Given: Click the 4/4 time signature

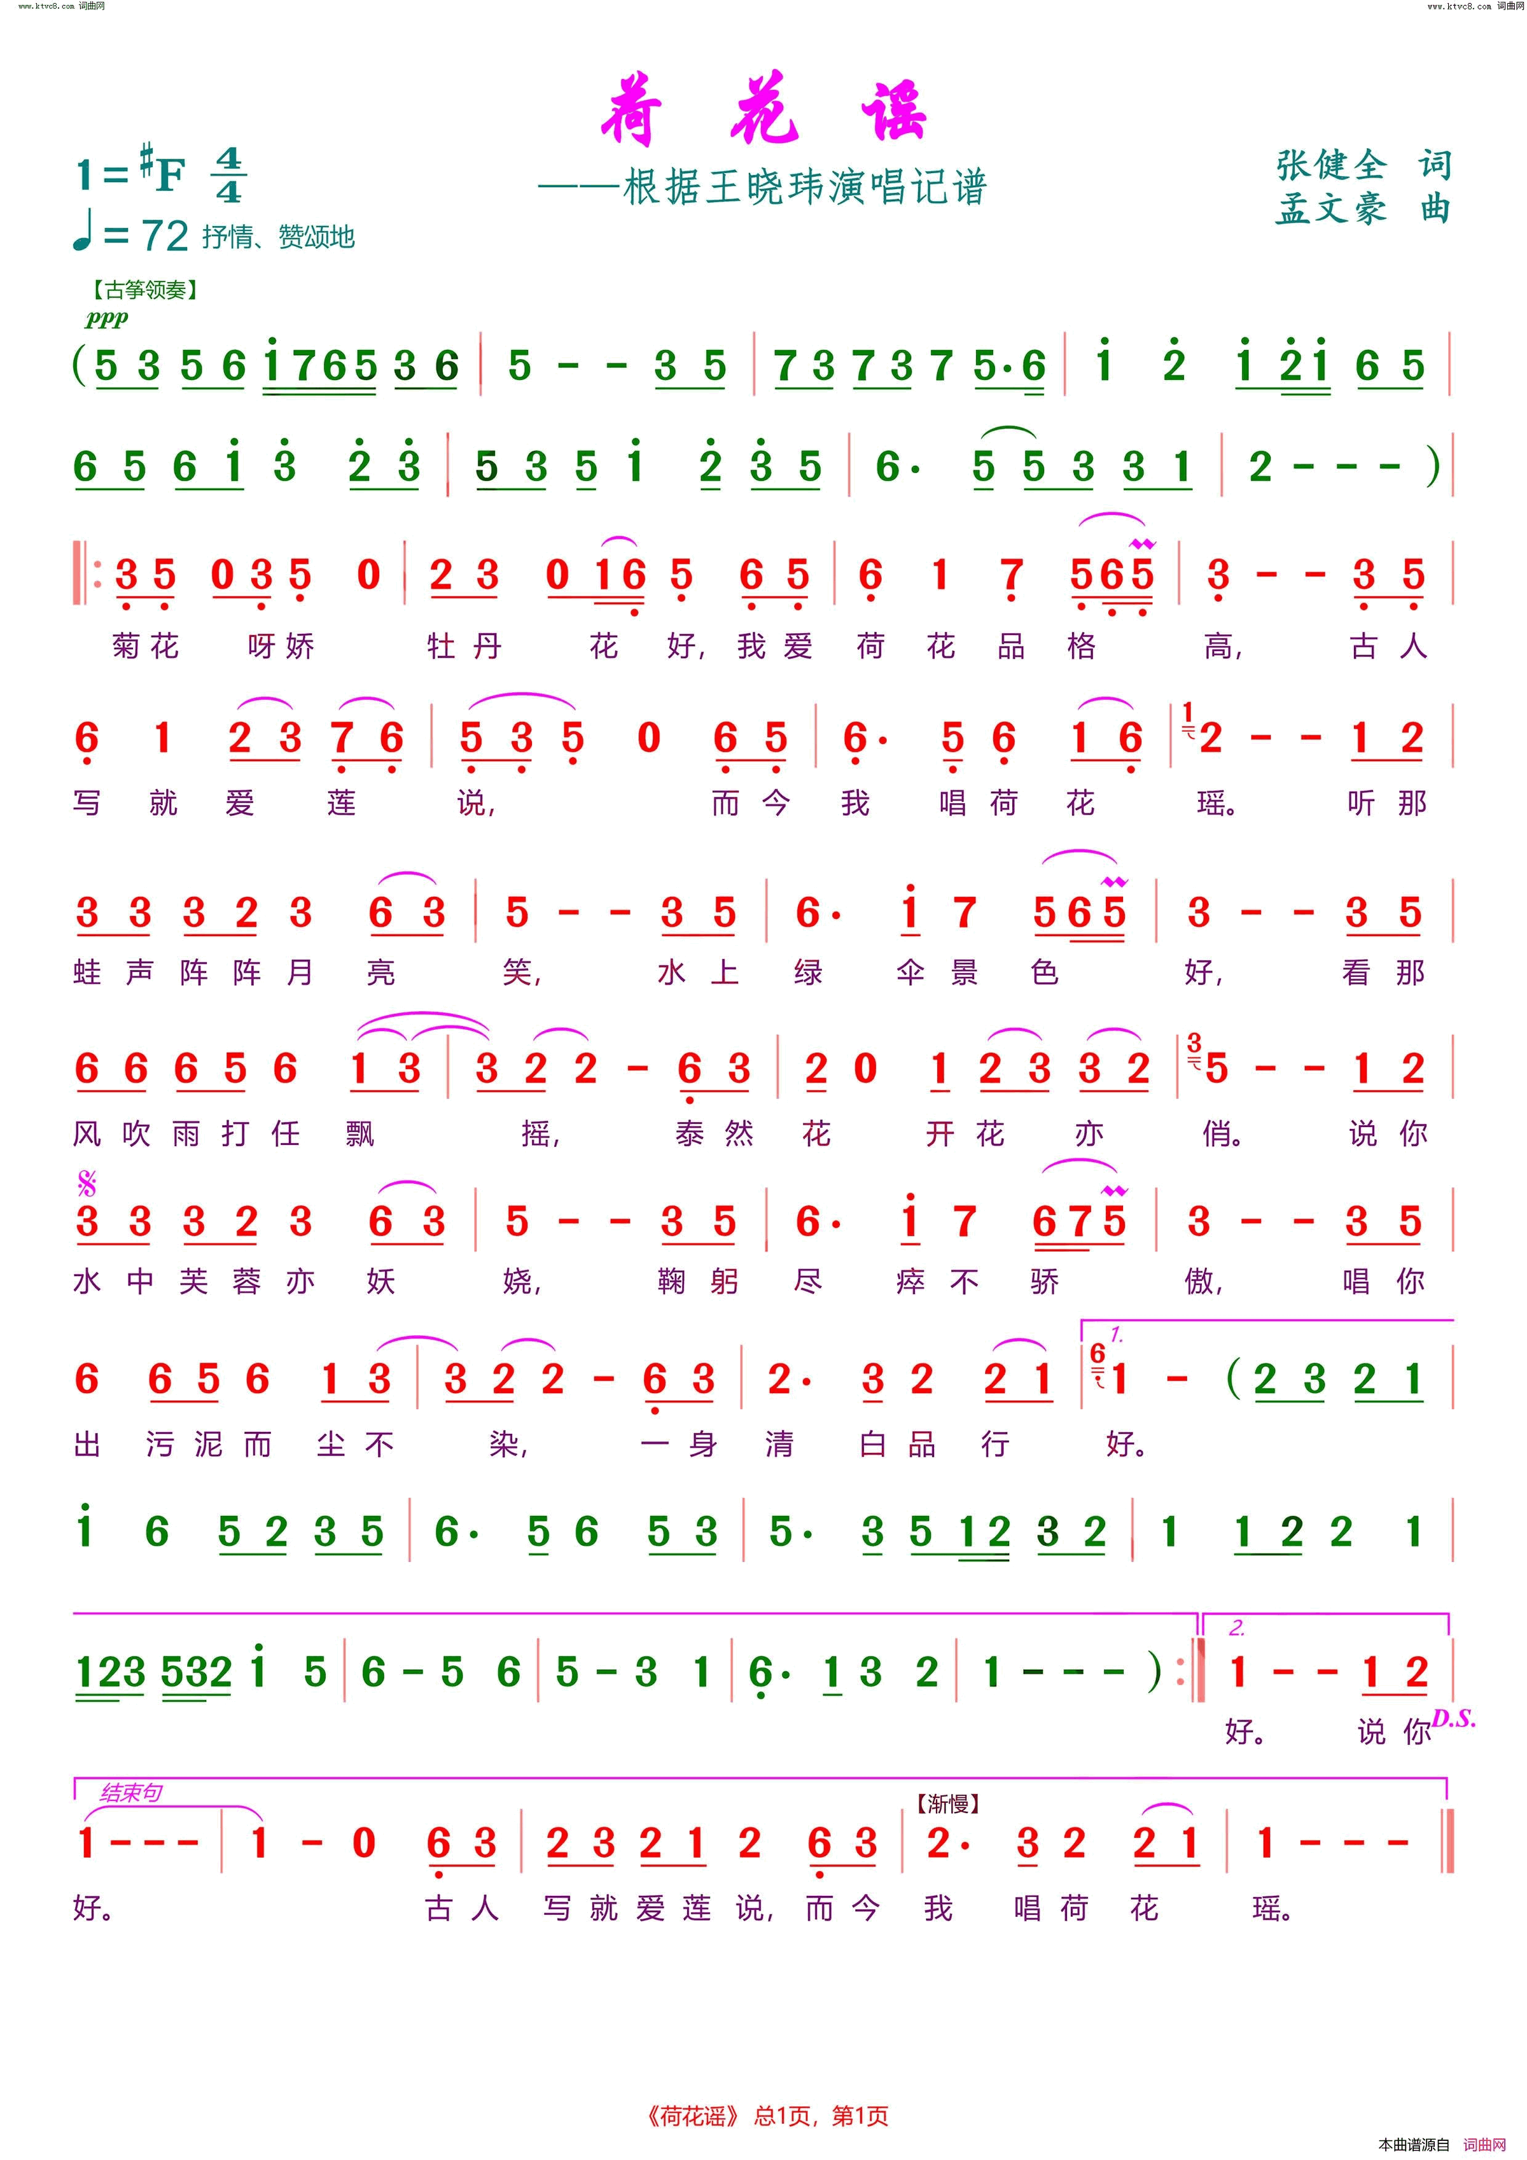Looking at the screenshot, I should pyautogui.click(x=228, y=176).
